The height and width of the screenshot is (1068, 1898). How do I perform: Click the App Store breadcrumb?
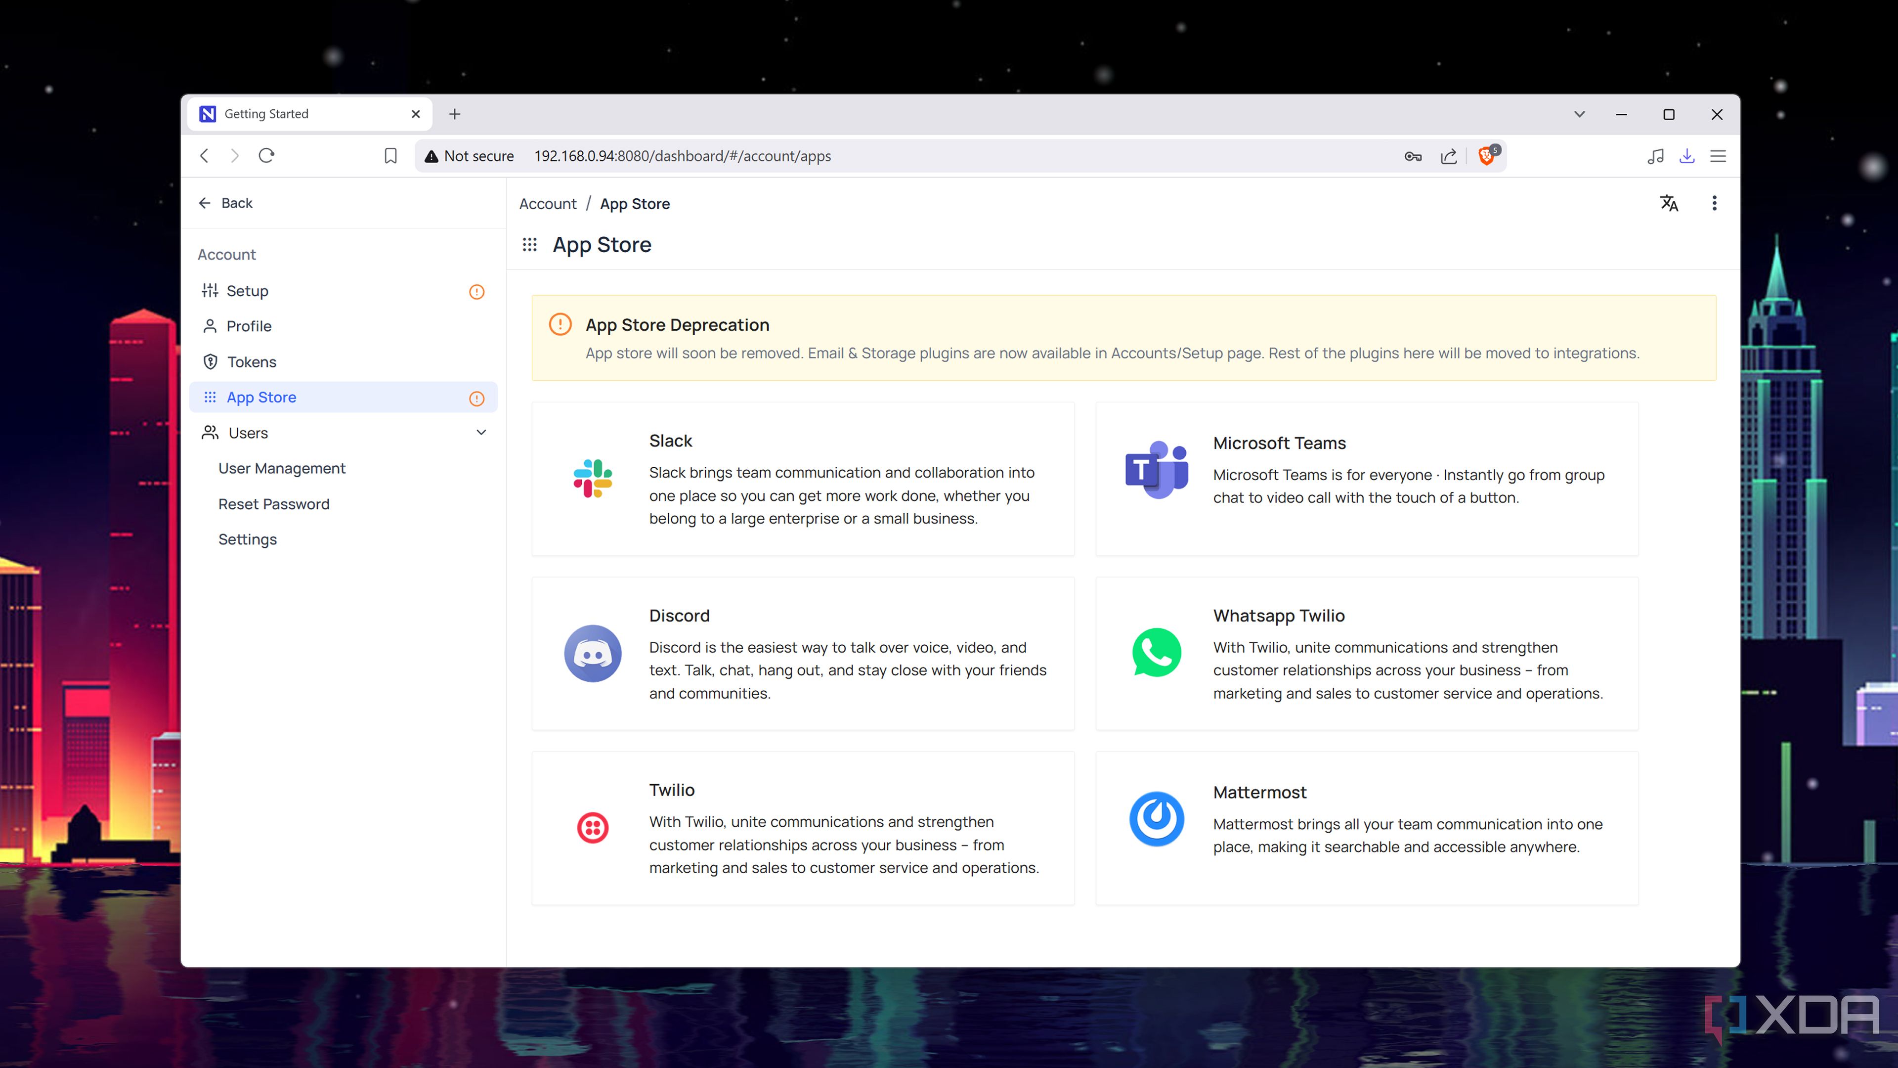[x=634, y=204]
